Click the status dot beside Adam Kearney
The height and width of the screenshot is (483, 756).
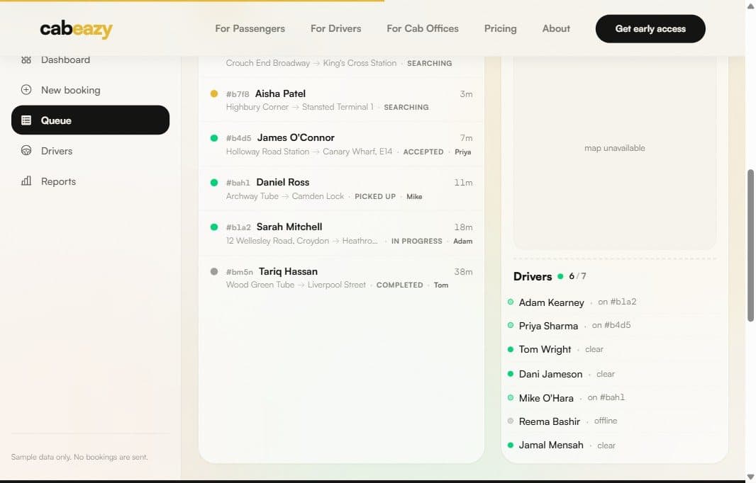pos(511,302)
